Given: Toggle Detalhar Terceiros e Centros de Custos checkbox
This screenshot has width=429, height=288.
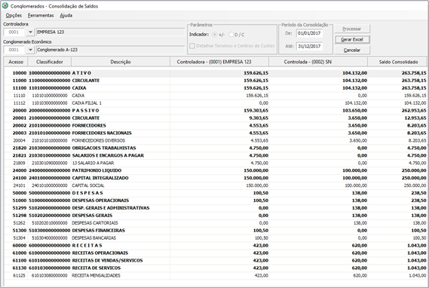Looking at the screenshot, I should click(x=192, y=46).
